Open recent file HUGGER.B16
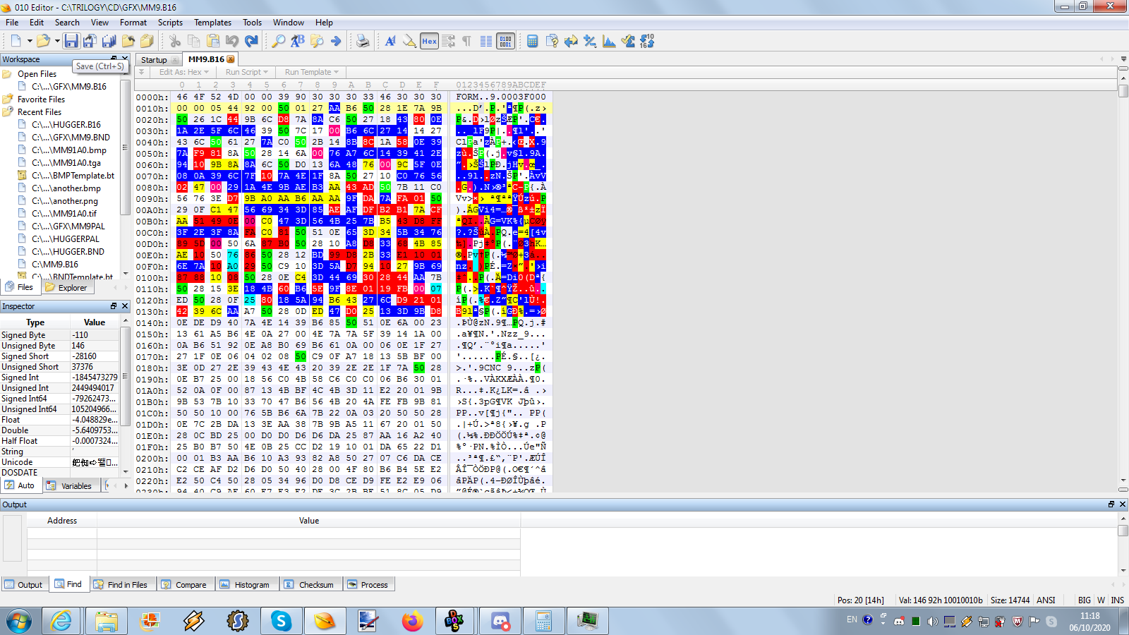This screenshot has height=635, width=1129. click(66, 125)
